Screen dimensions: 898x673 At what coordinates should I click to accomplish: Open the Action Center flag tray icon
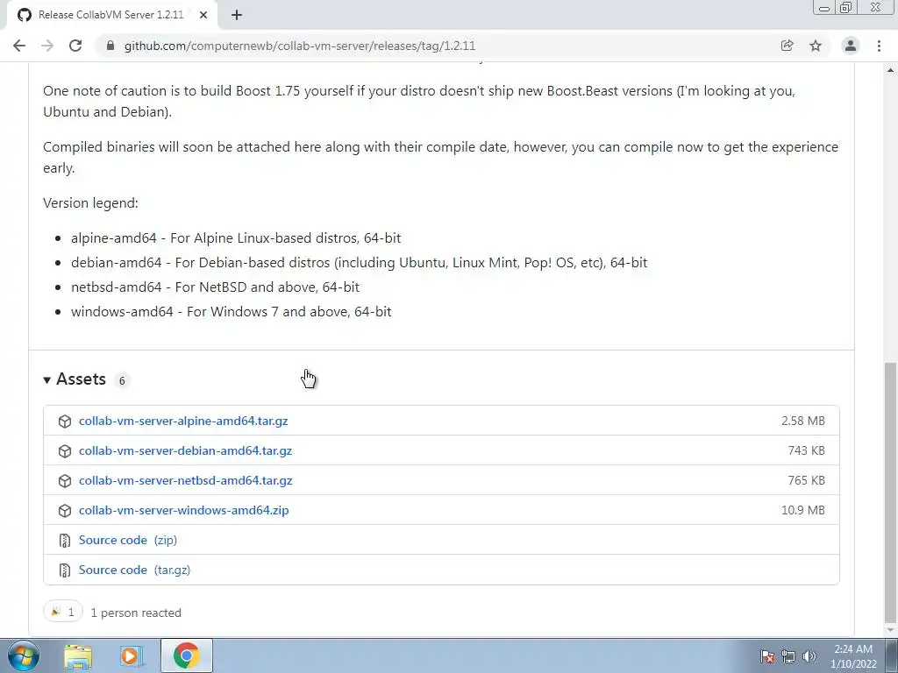point(767,656)
